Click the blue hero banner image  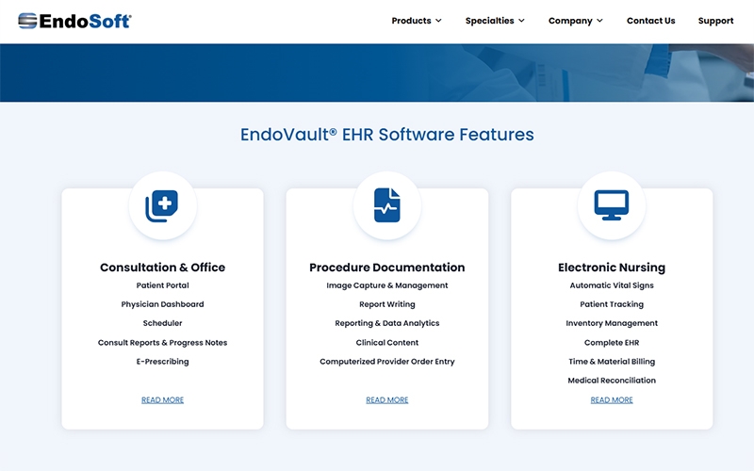pyautogui.click(x=377, y=73)
